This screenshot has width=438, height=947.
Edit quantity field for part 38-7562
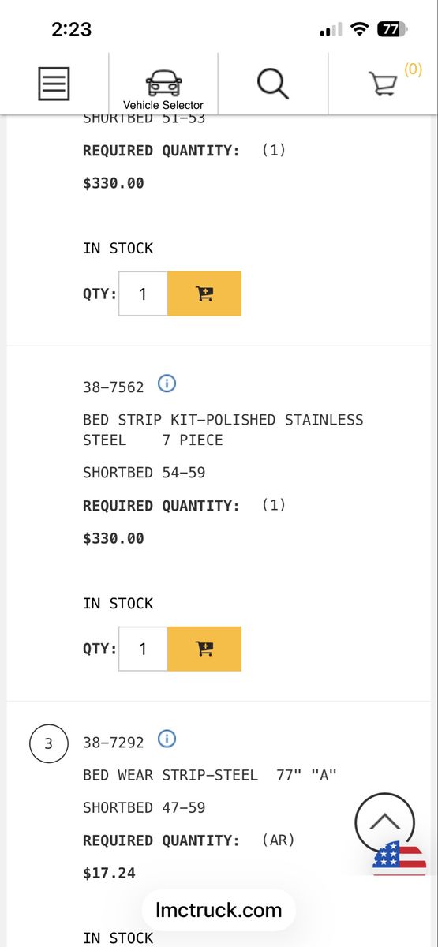point(143,649)
